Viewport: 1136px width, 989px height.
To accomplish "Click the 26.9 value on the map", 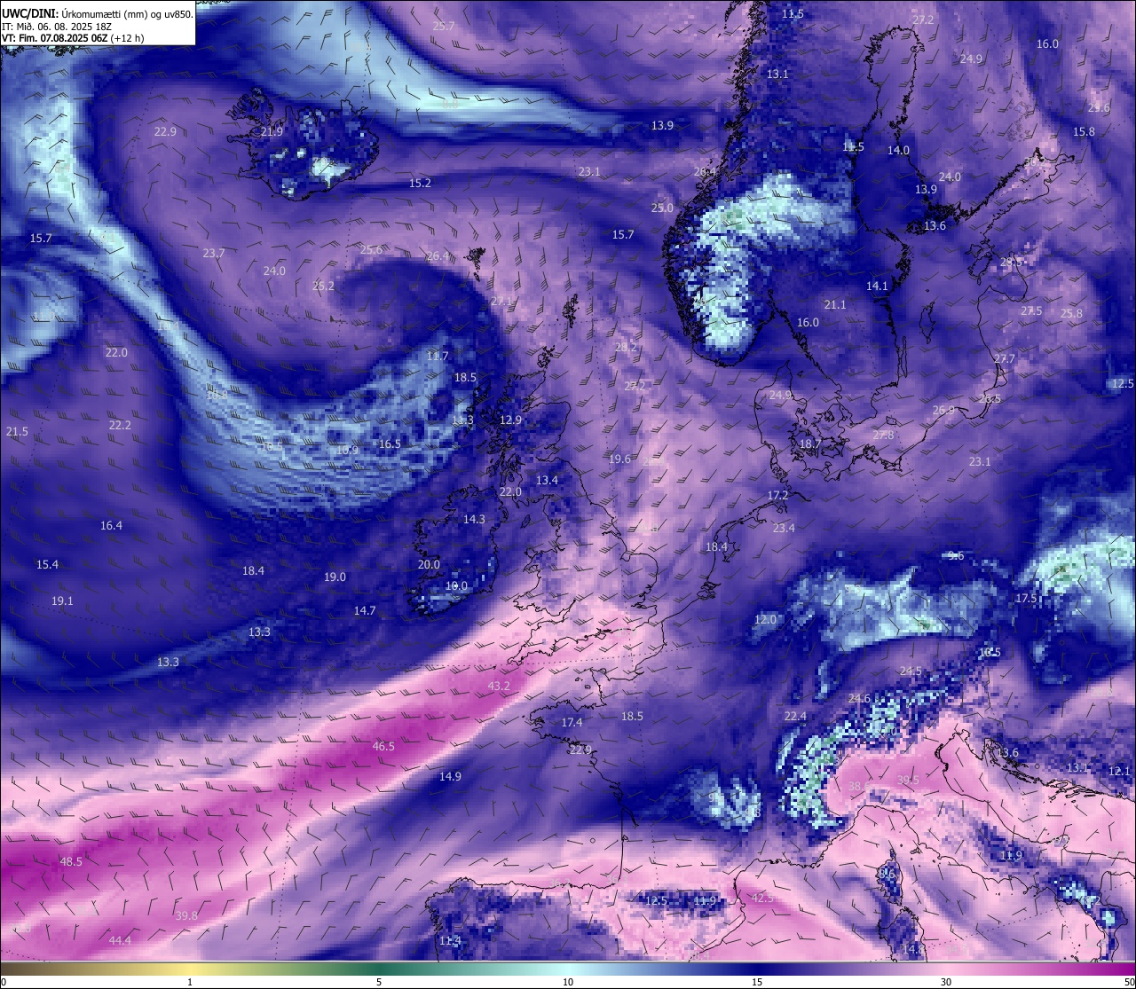I will click(943, 410).
